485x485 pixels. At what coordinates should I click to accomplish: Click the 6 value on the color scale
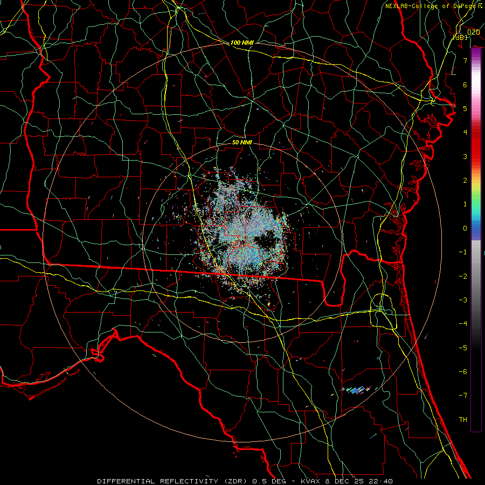(465, 85)
